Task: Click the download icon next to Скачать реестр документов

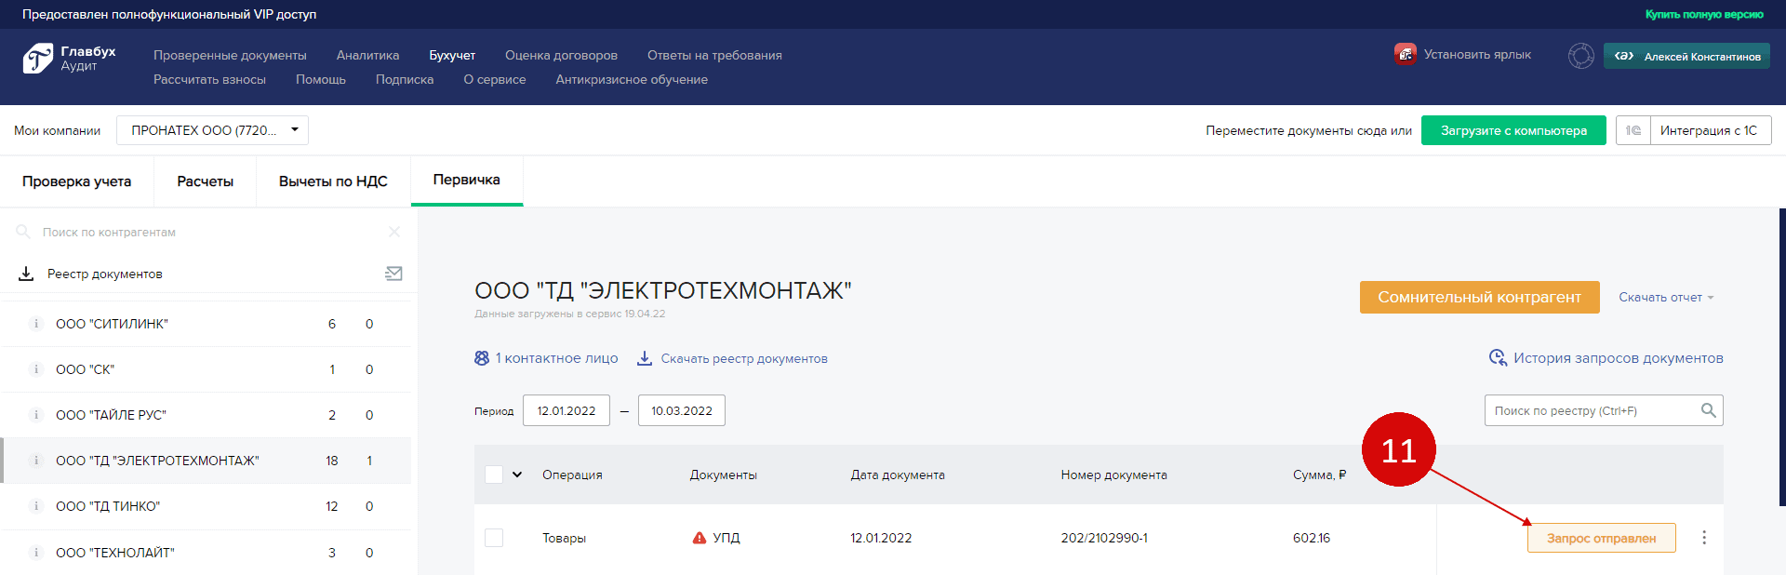Action: point(645,358)
